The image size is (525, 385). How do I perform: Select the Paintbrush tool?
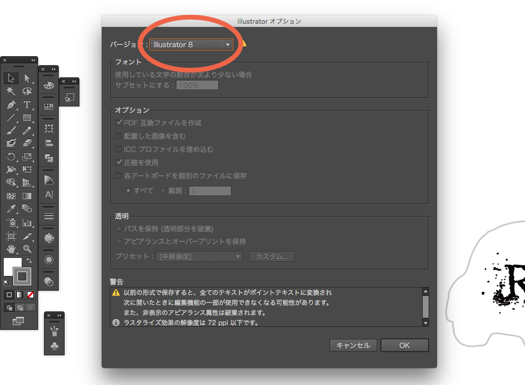pyautogui.click(x=11, y=130)
